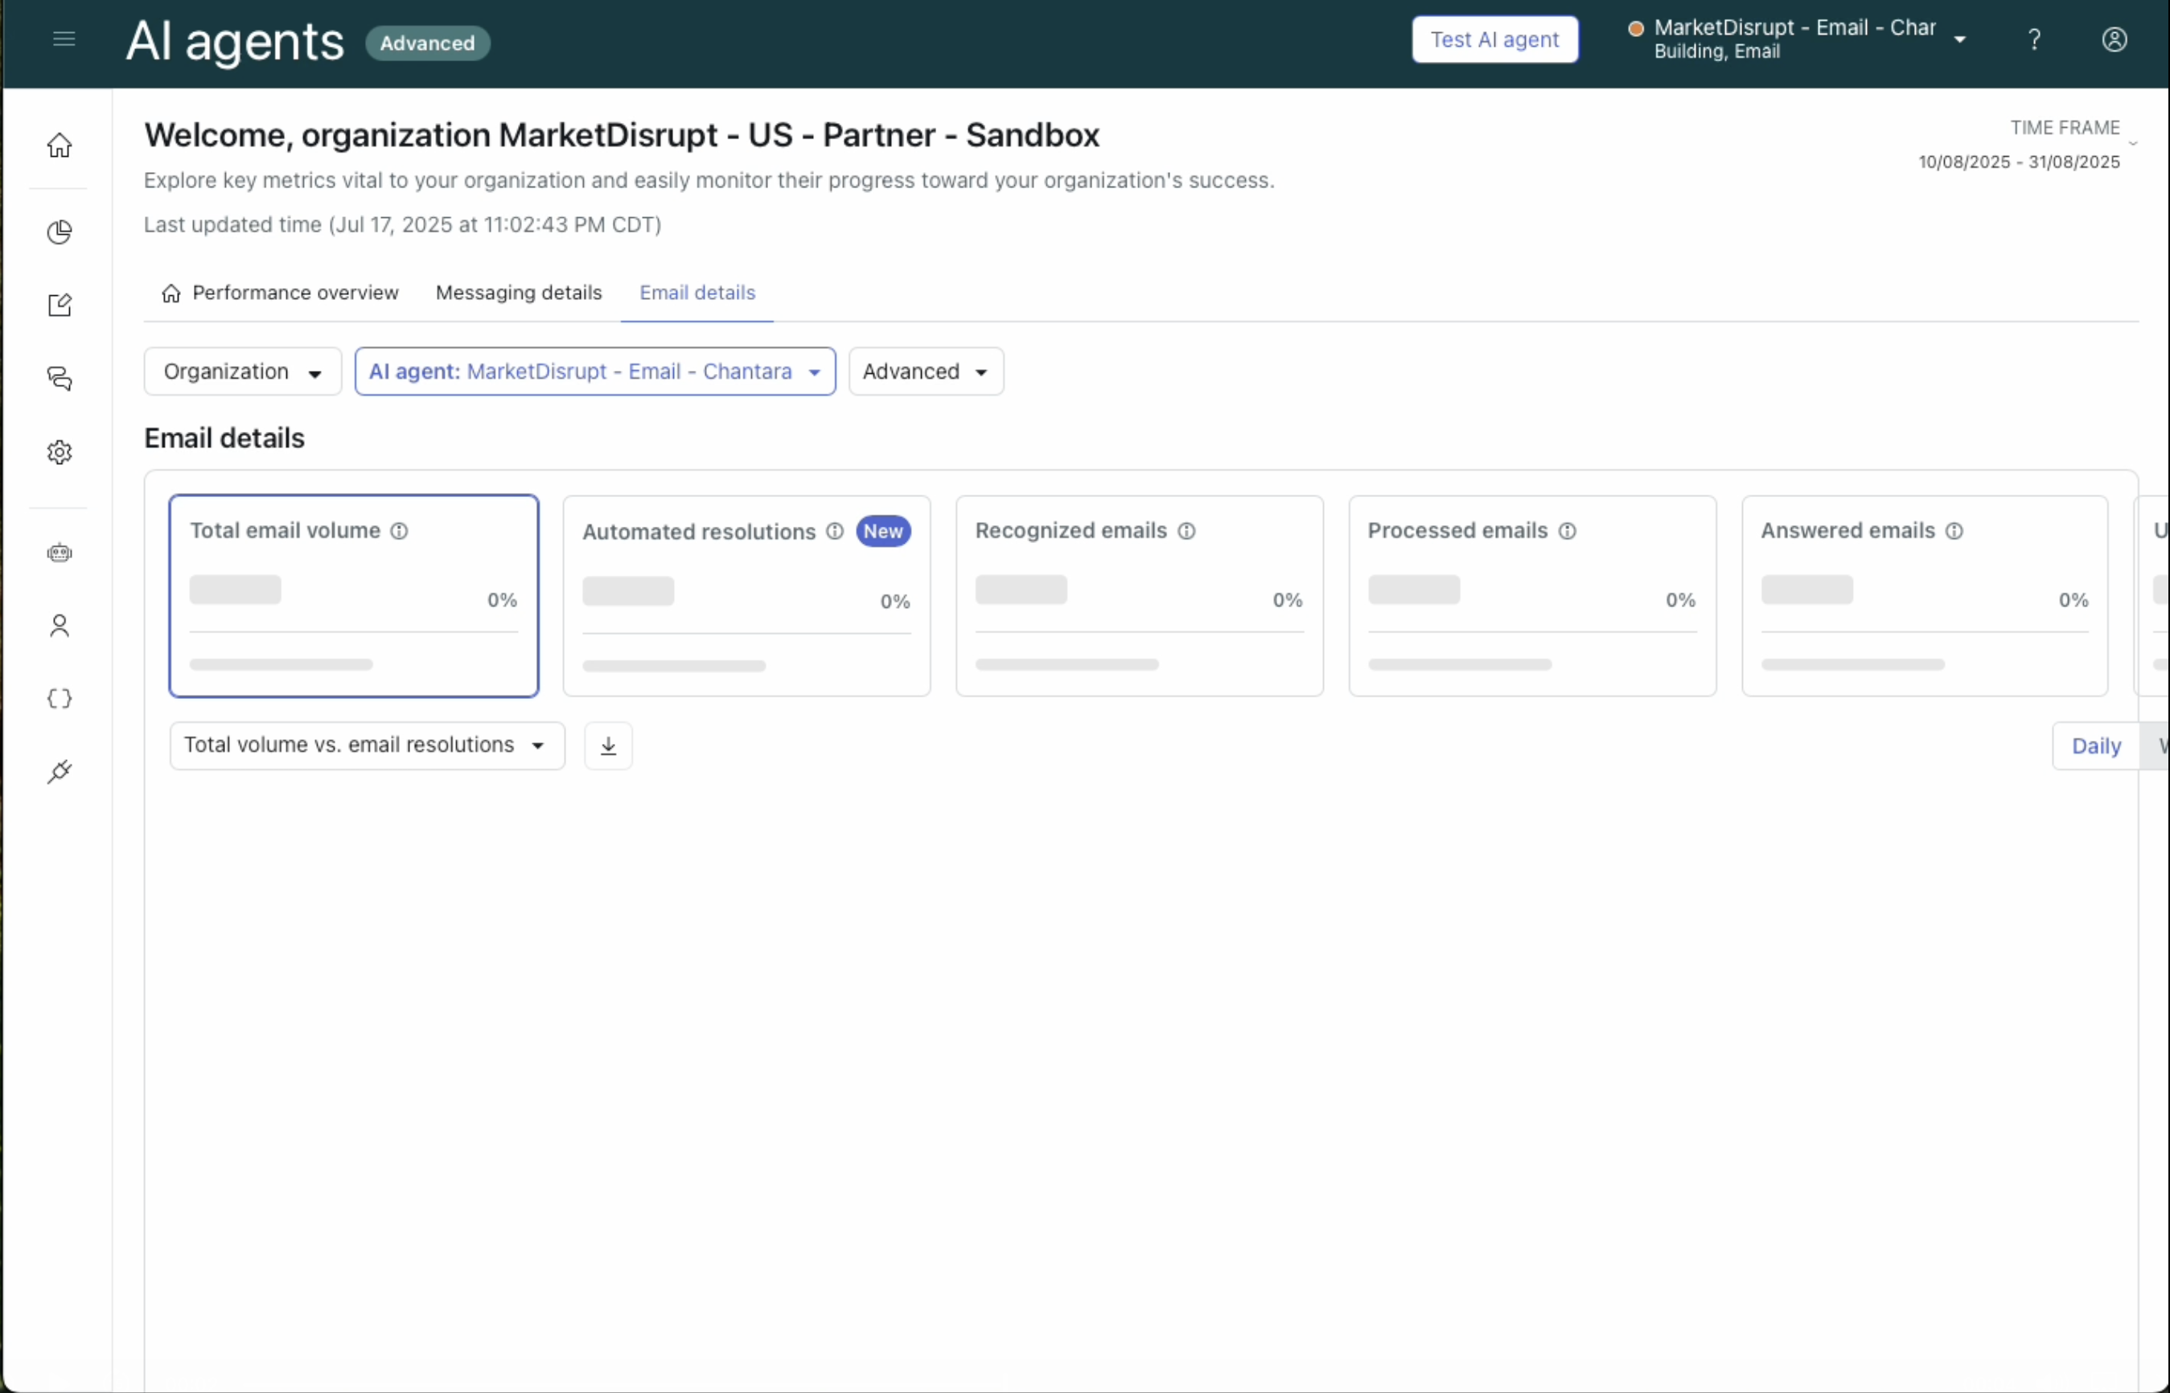The height and width of the screenshot is (1393, 2170).
Task: Open the integrations plug icon
Action: pyautogui.click(x=59, y=770)
